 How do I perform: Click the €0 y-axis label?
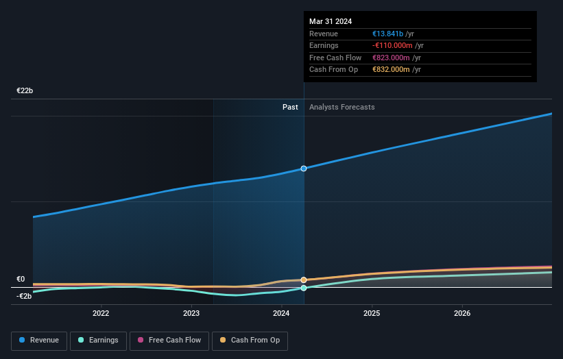(21, 279)
